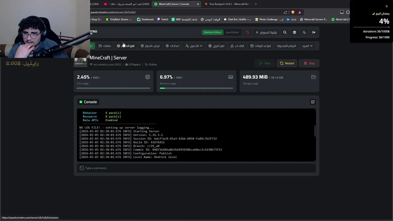The image size is (393, 221).
Task: Click the CPU usage progress bar
Action: (113, 88)
